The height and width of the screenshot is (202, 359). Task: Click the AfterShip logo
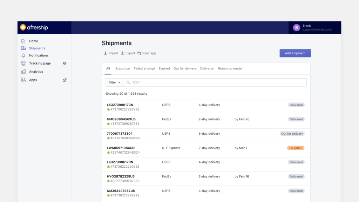pos(34,28)
